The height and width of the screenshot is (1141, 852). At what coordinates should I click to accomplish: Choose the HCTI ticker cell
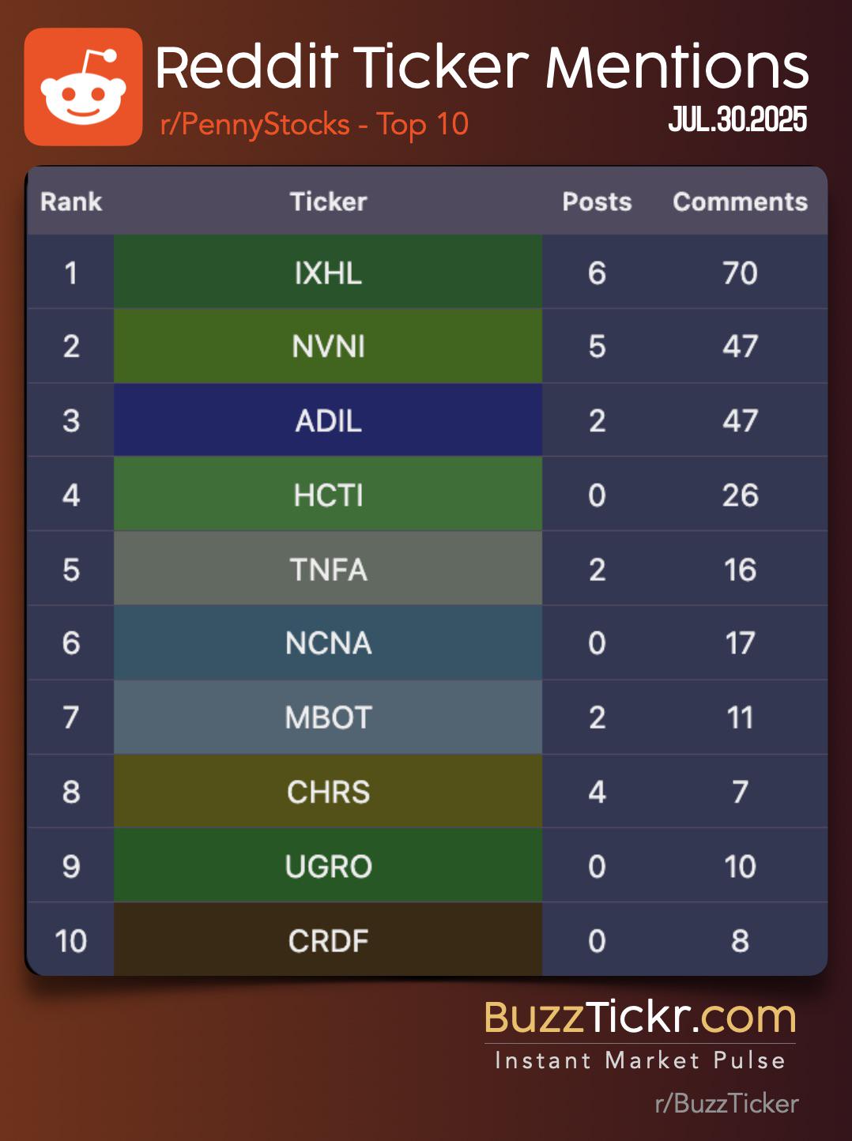point(328,495)
